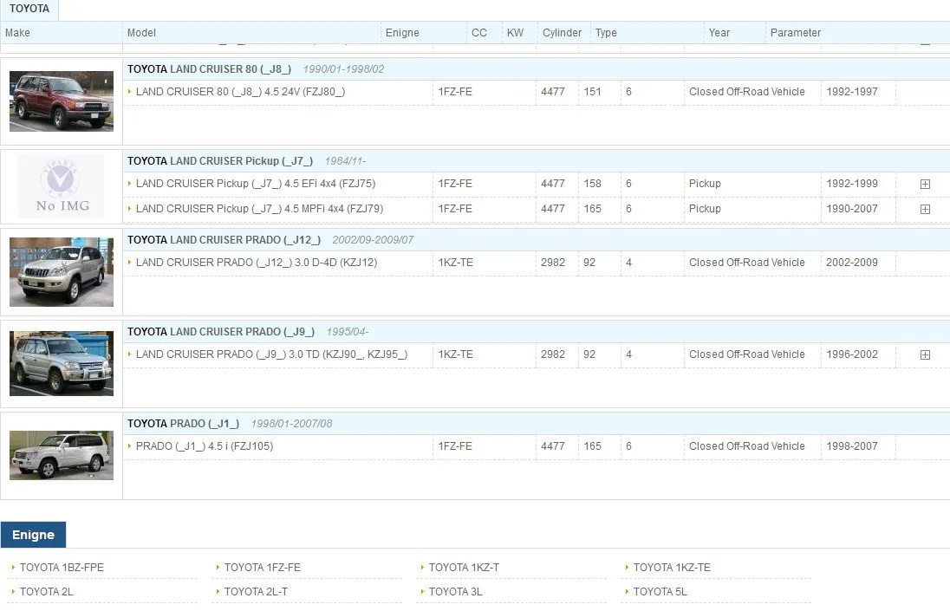Open Land Cruiser 80 4.5 24V (FZJ80_) model

tap(240, 92)
